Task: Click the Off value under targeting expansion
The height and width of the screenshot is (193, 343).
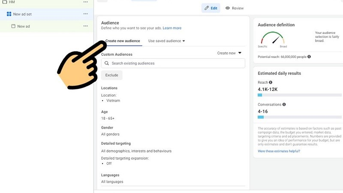Action: [x=109, y=163]
